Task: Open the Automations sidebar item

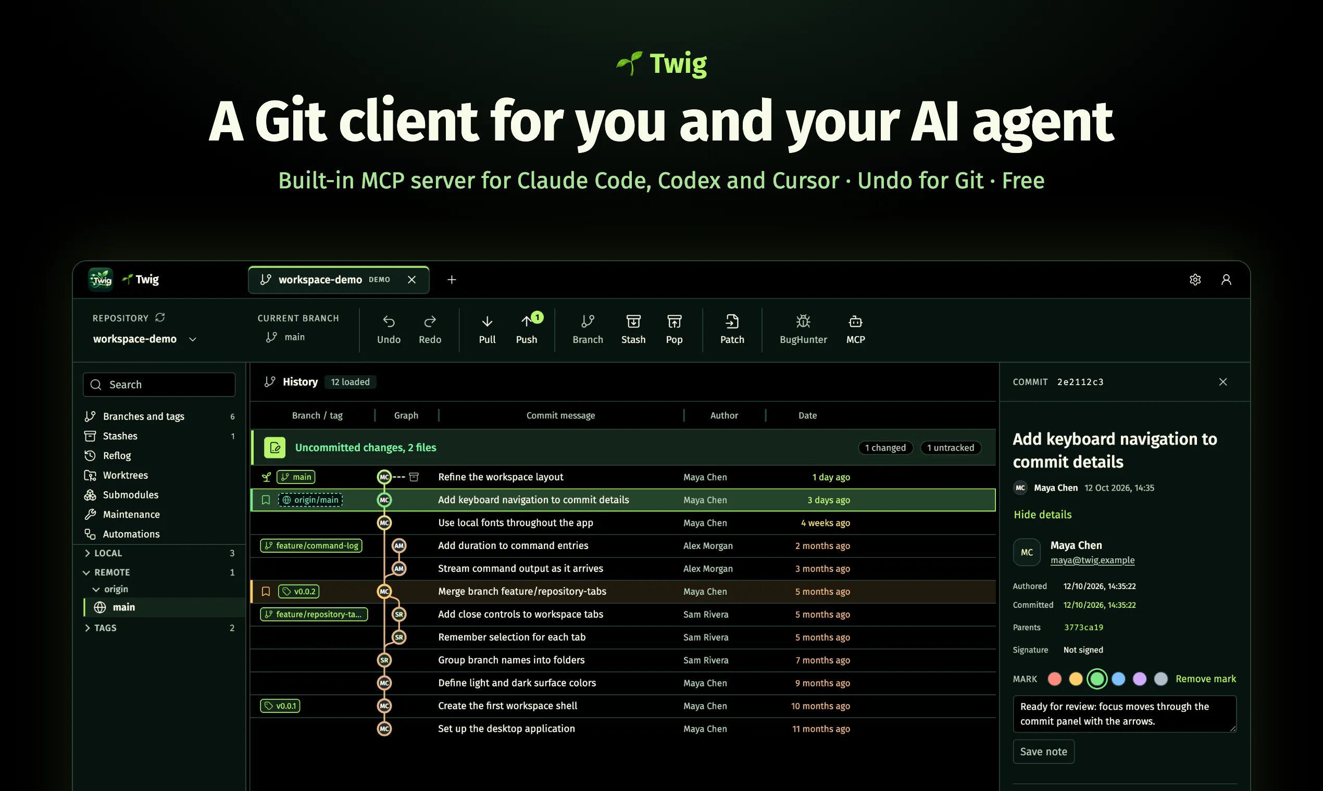Action: (159, 534)
